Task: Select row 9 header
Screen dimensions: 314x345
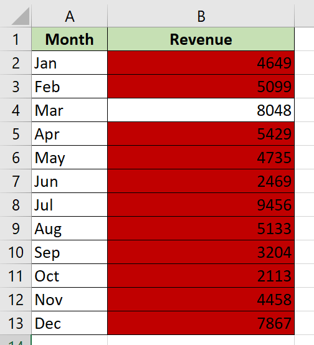Action: [16, 229]
